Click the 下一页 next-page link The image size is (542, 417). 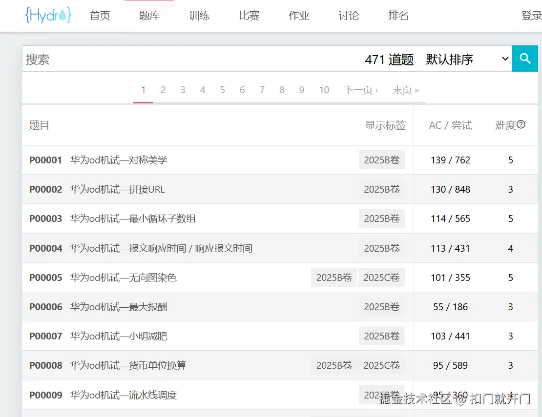tap(361, 90)
